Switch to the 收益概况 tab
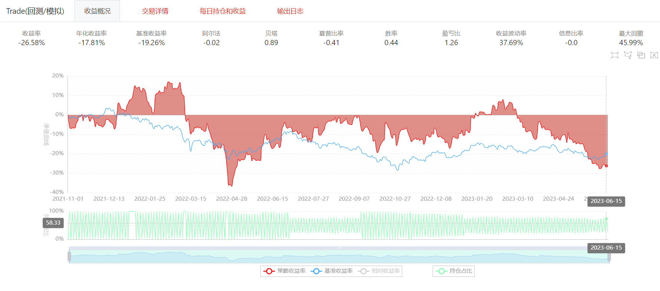The image size is (660, 291). coord(97,11)
